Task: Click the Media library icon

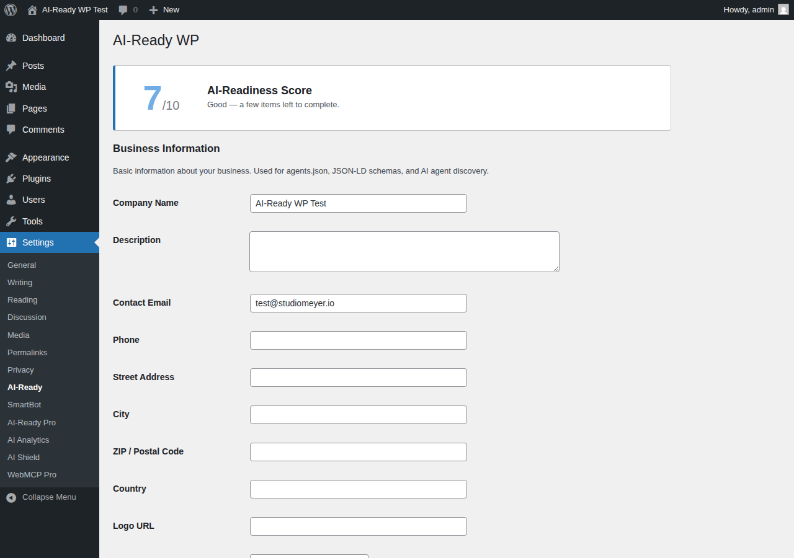Action: click(11, 87)
